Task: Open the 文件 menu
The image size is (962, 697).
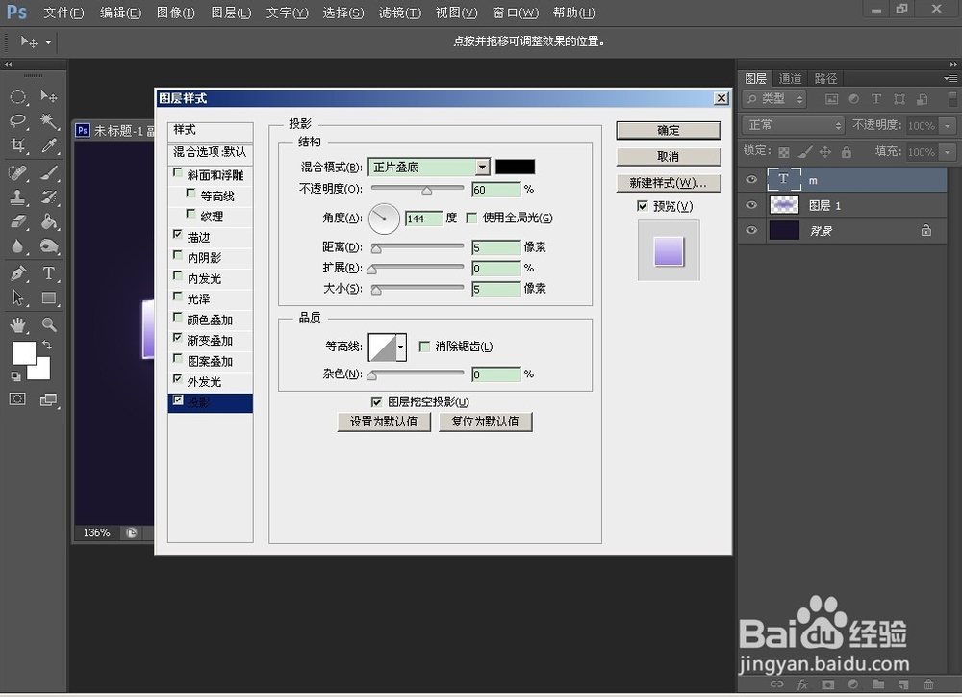Action: point(63,13)
